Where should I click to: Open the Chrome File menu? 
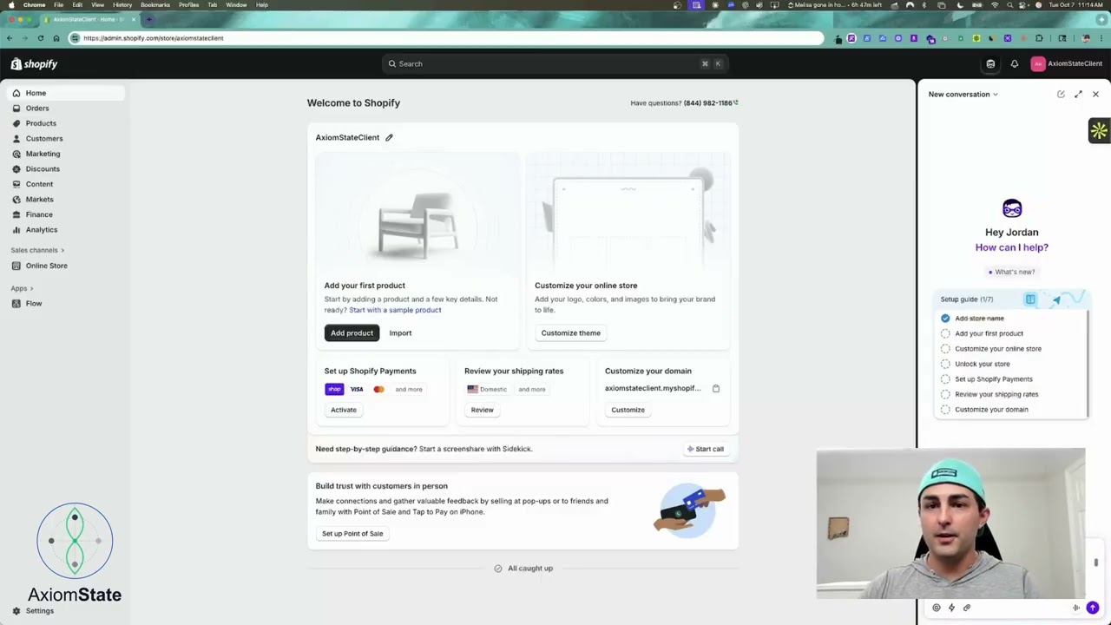point(58,4)
